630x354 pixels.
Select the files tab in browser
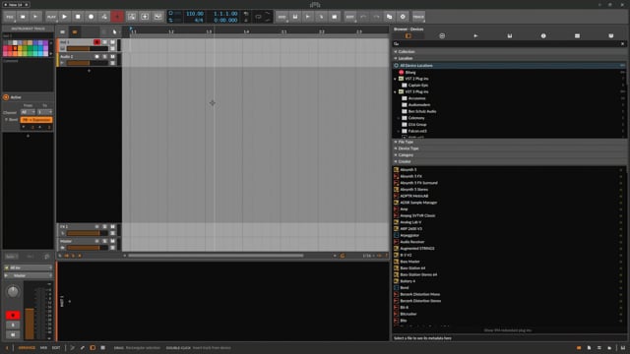(610, 35)
